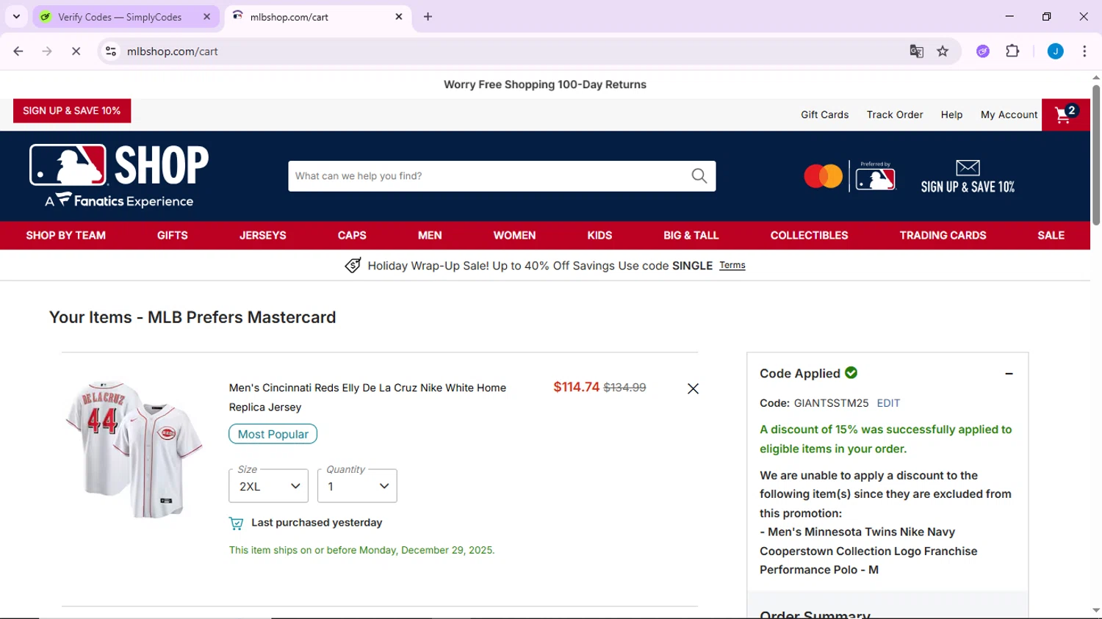The width and height of the screenshot is (1102, 619).
Task: Click the Google Translate icon in address bar
Action: click(x=916, y=51)
